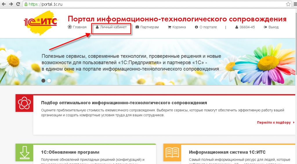Click the browser back arrow
297x164 pixels.
point(4,4)
